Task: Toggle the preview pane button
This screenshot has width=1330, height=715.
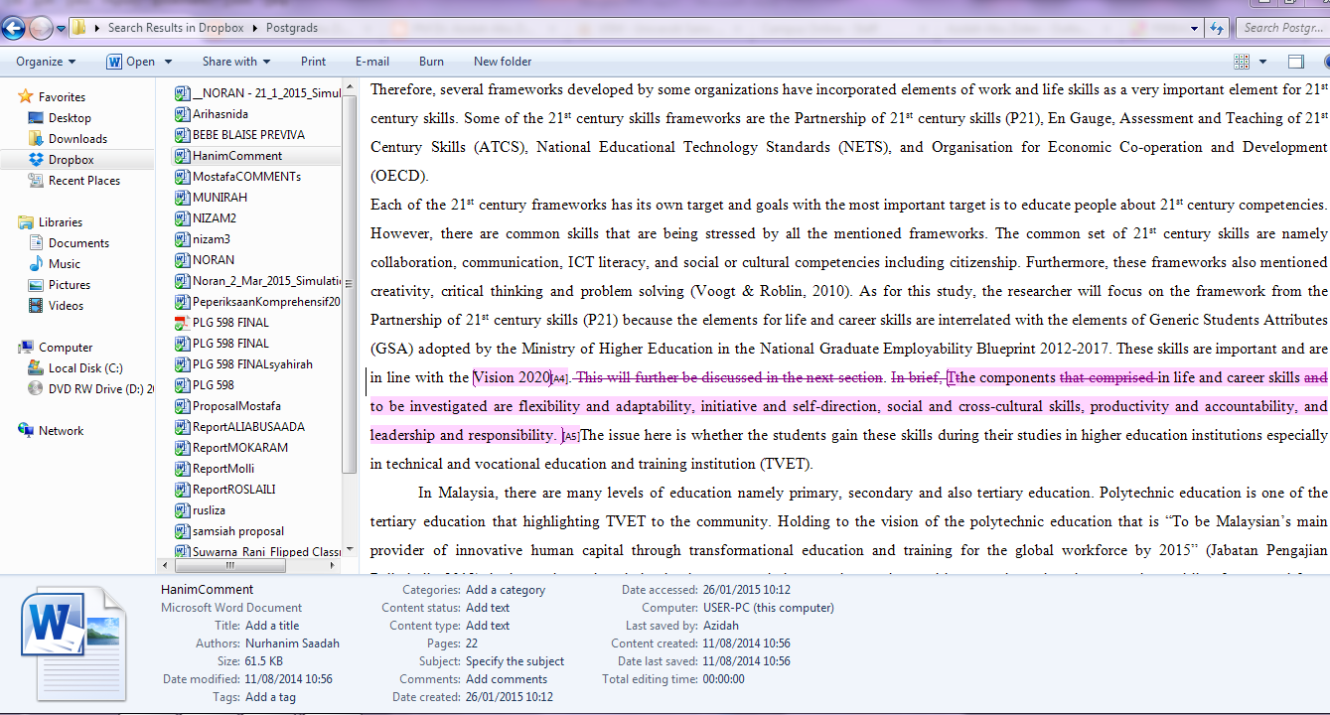Action: pyautogui.click(x=1295, y=62)
